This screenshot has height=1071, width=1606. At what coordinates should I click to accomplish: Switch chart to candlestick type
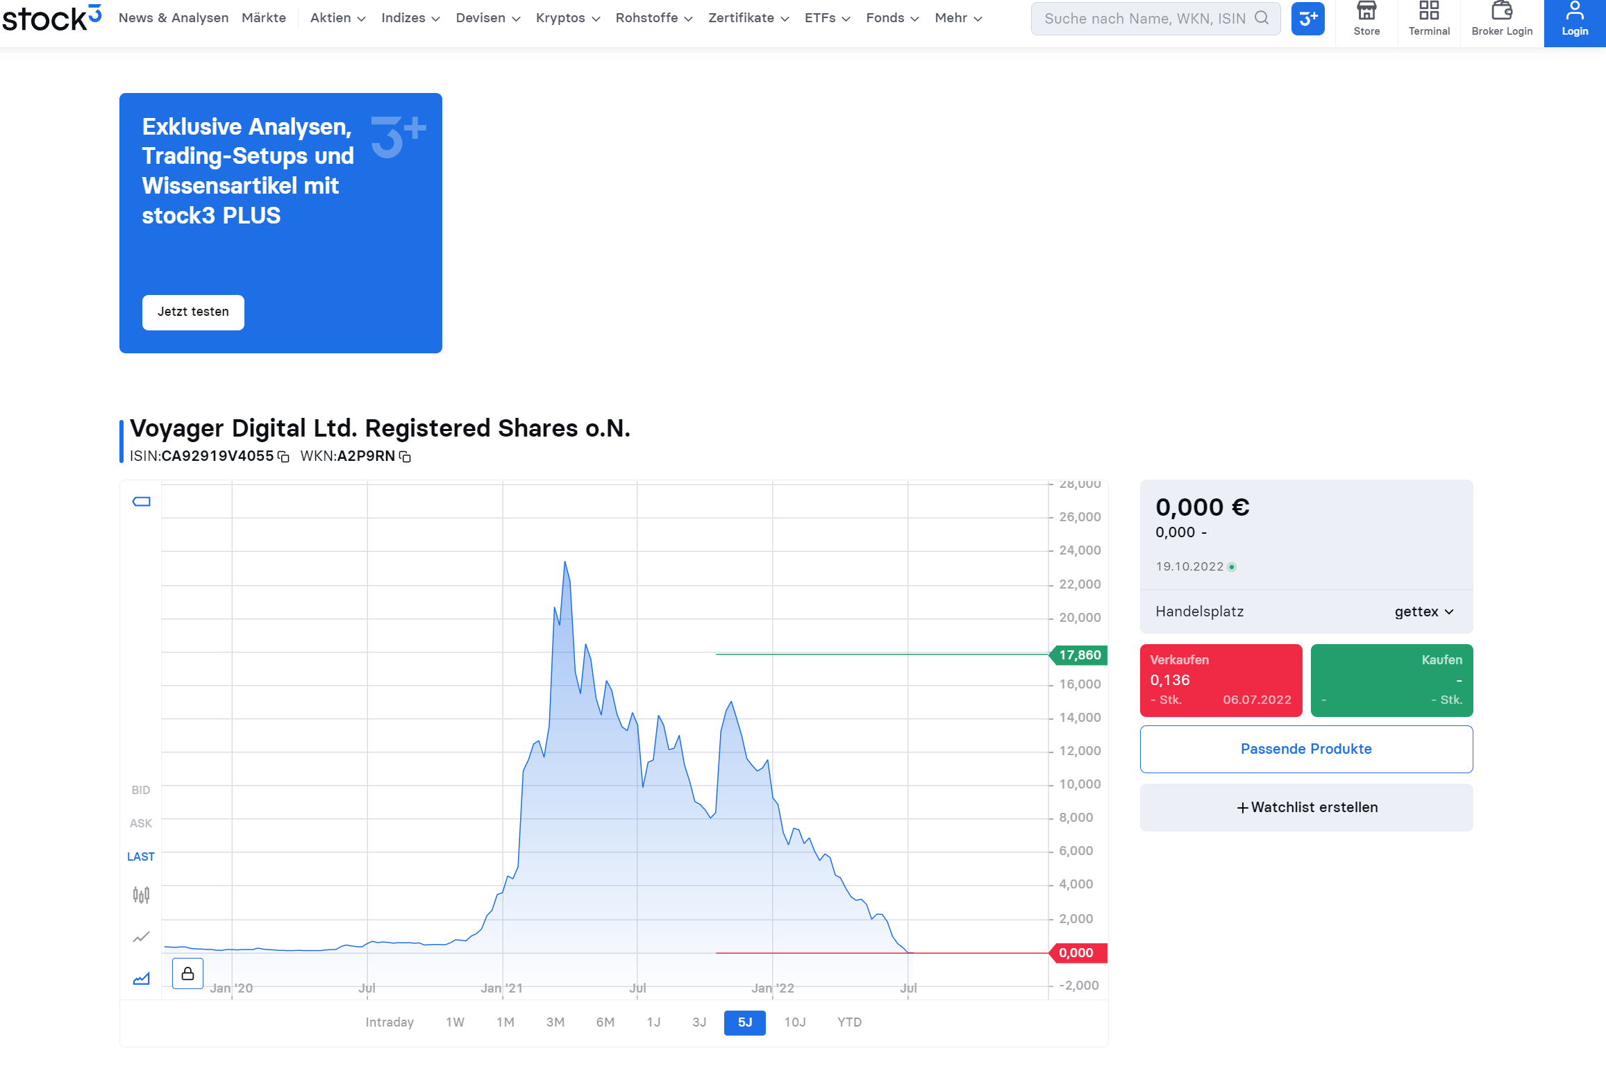[x=141, y=895]
